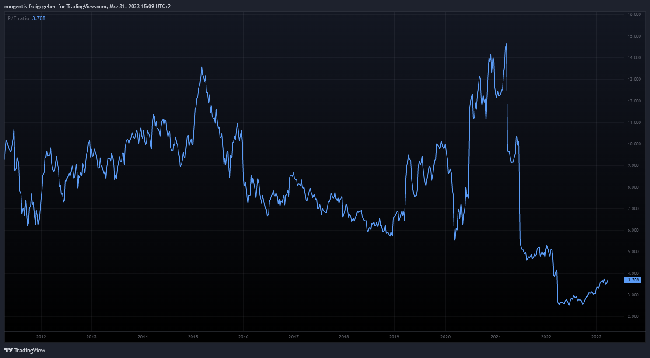
Task: Click the 13.000 price scale label
Action: tap(634, 79)
